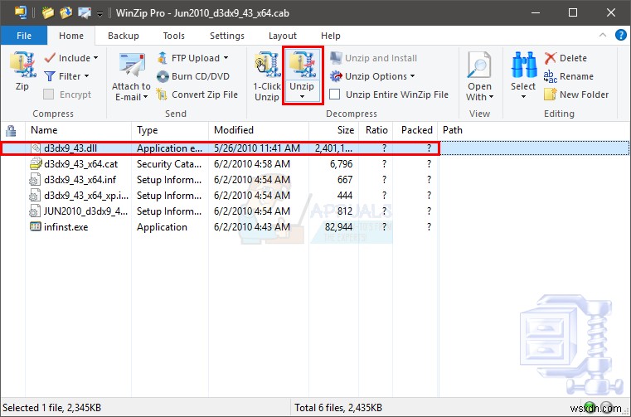Sort by the Type column header
This screenshot has width=631, height=417.
click(170, 130)
